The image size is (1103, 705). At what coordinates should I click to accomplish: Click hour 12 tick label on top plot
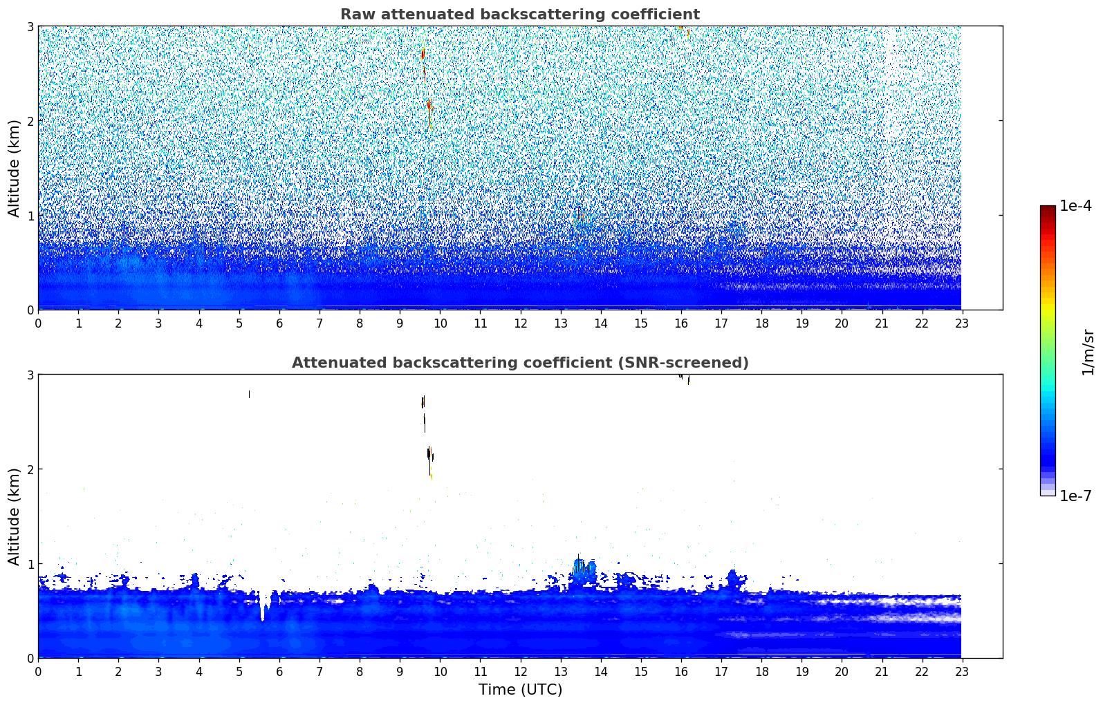click(x=520, y=323)
